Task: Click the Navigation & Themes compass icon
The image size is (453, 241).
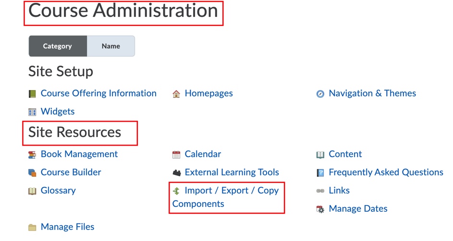Action: point(320,94)
